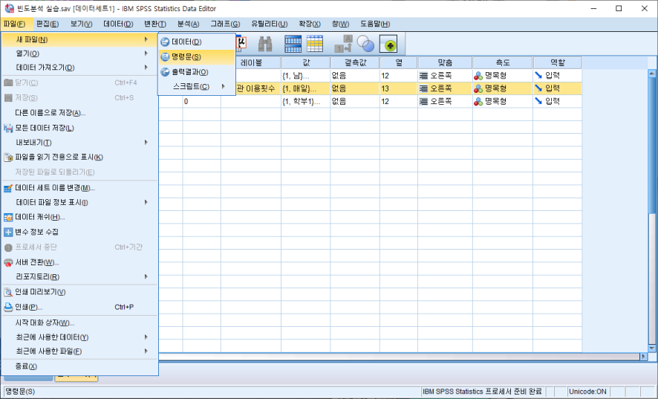The image size is (658, 399).
Task: Open the 데이터(D) menu in menu bar
Action: (118, 24)
